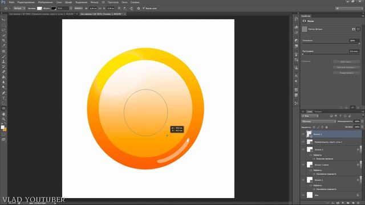365x205 pixels.
Task: Create a new layer from Layers panel footer
Action: (x=353, y=203)
